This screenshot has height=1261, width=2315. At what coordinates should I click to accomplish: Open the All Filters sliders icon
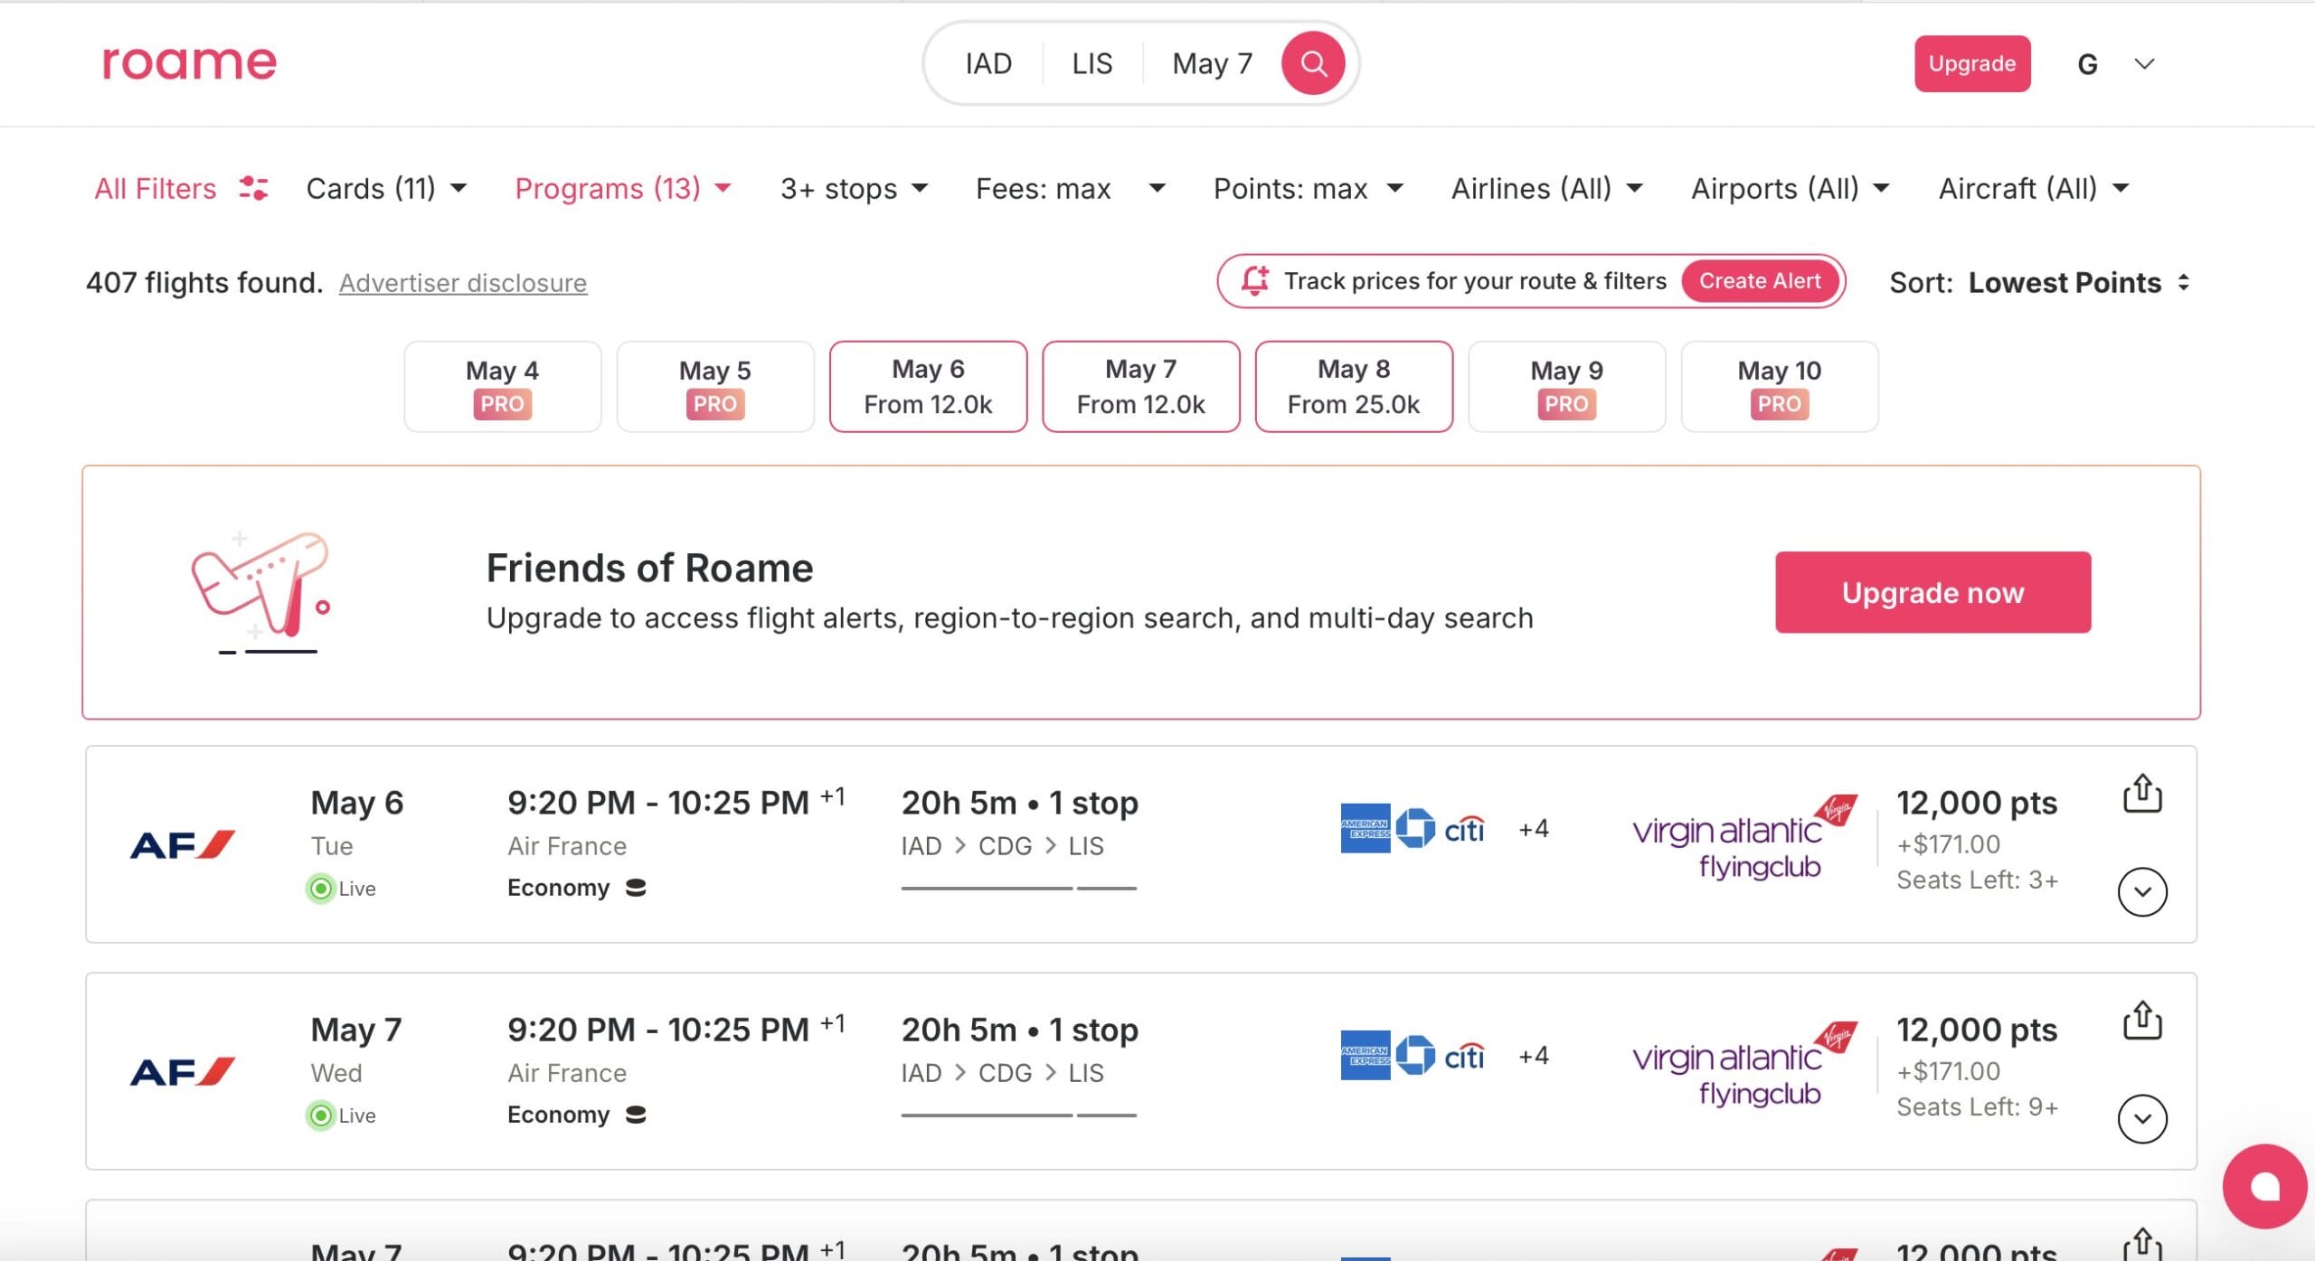coord(253,188)
